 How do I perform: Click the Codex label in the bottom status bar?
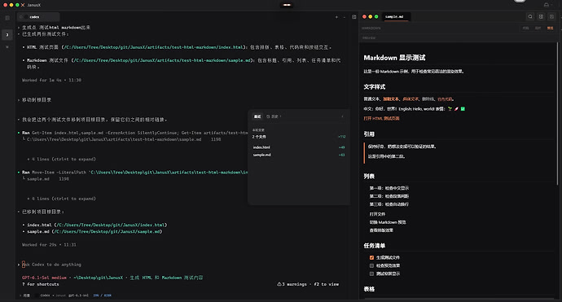point(45,295)
